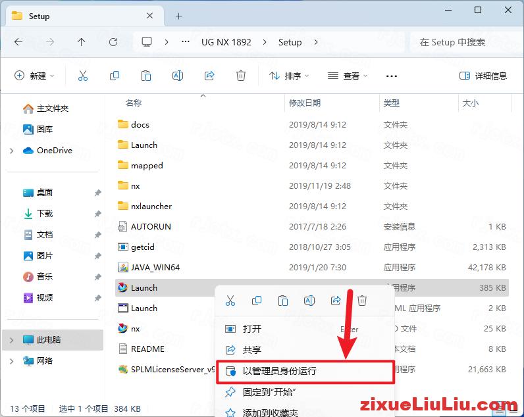The width and height of the screenshot is (524, 417).
Task: Click the Copy icon in the top toolbar
Action: click(115, 76)
